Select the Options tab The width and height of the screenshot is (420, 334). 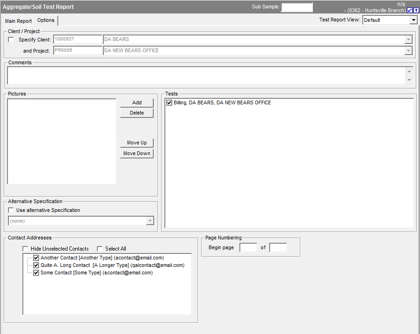(x=46, y=20)
